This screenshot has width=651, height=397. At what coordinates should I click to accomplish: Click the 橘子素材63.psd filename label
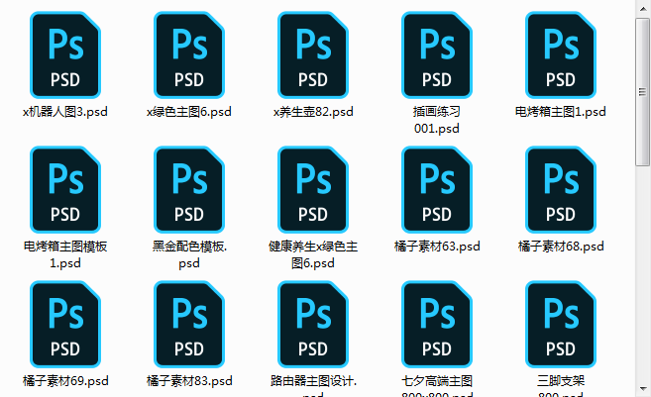(437, 247)
